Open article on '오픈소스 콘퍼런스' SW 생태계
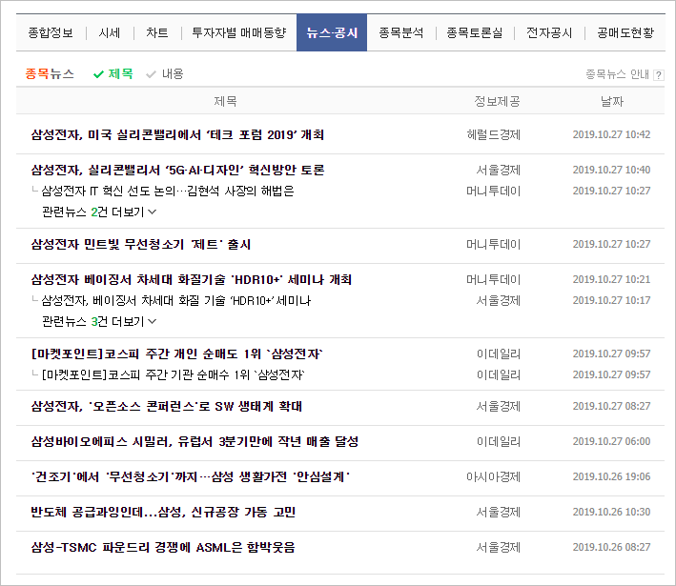Screen dimensions: 676x586 click(x=167, y=406)
